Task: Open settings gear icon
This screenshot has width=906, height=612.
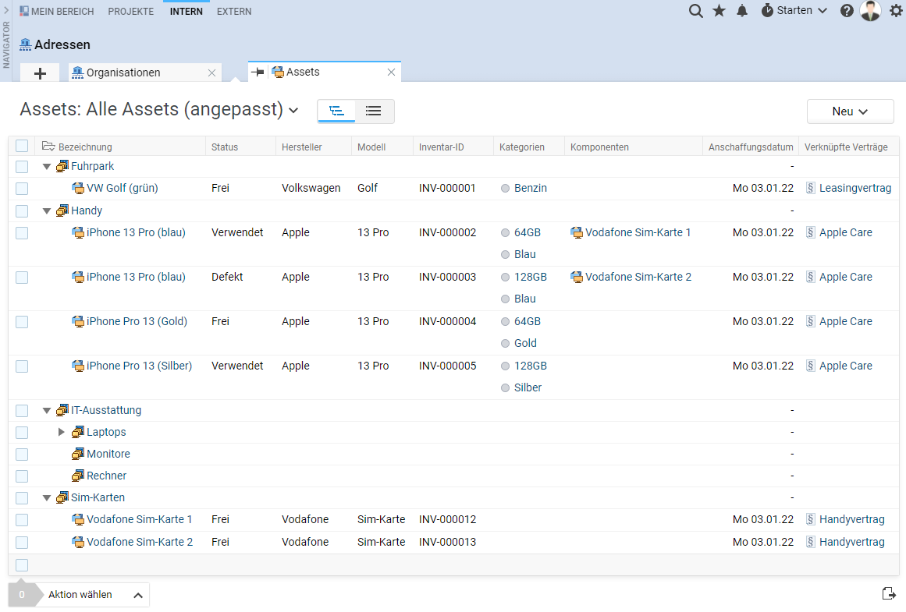Action: coord(896,11)
